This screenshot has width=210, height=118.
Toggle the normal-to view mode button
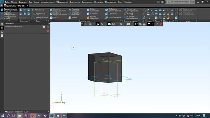click(97, 24)
